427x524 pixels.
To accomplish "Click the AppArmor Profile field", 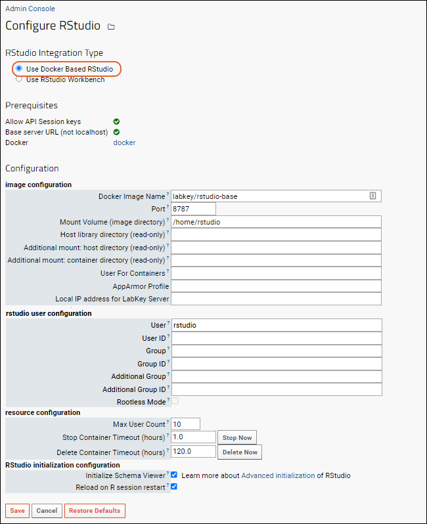I will click(x=276, y=286).
